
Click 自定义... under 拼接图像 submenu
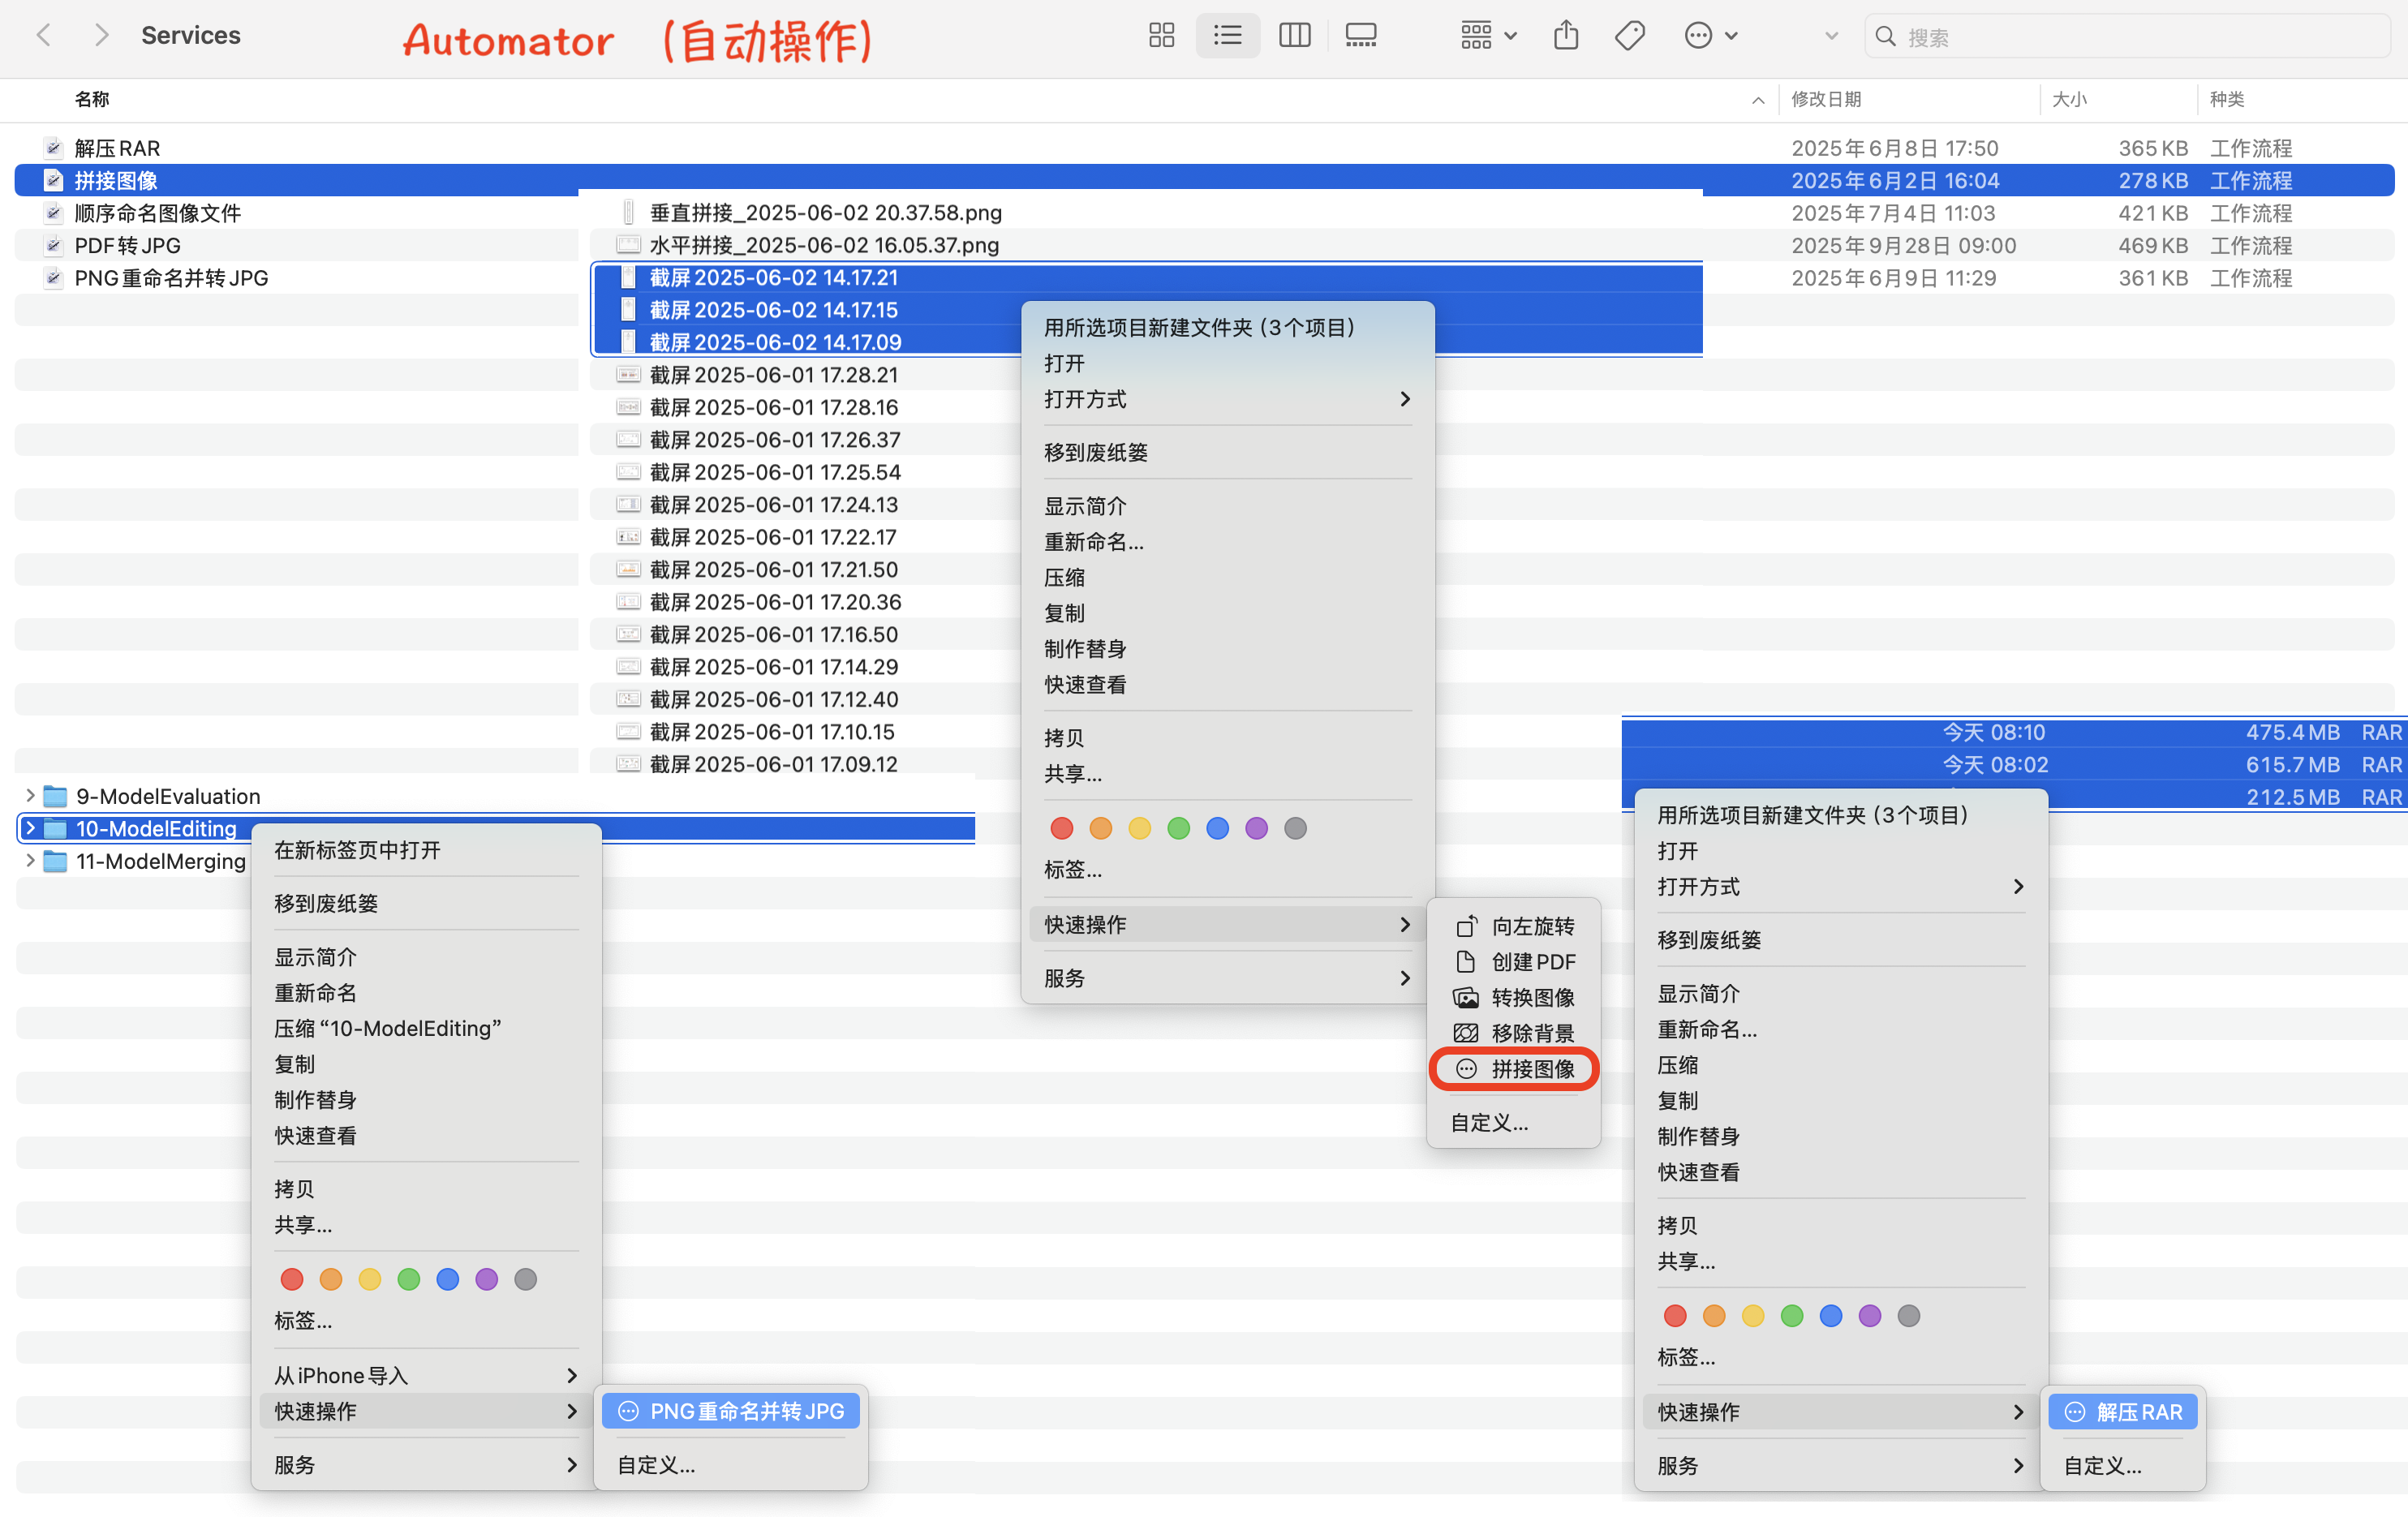(x=1490, y=1123)
